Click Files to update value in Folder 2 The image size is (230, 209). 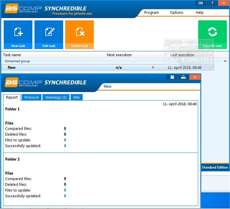[65, 190]
